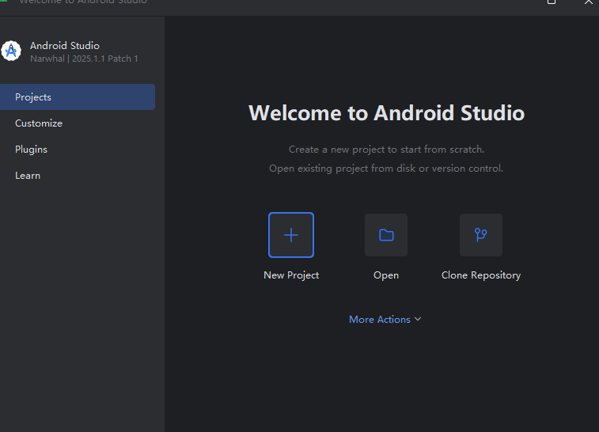
Task: Expand the More Actions dropdown
Action: 385,320
